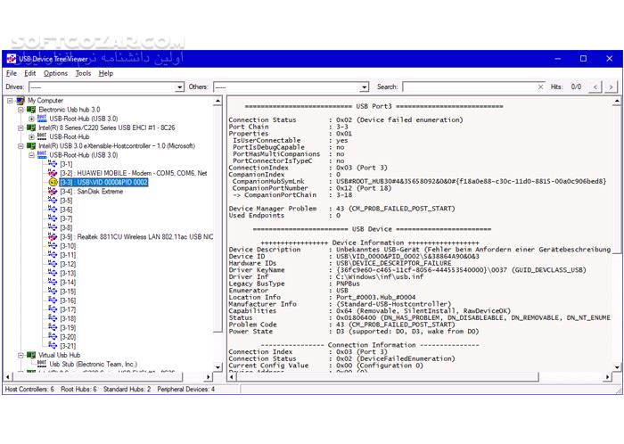The width and height of the screenshot is (624, 444).
Task: Select port [3-19] in the tree
Action: click(x=68, y=328)
